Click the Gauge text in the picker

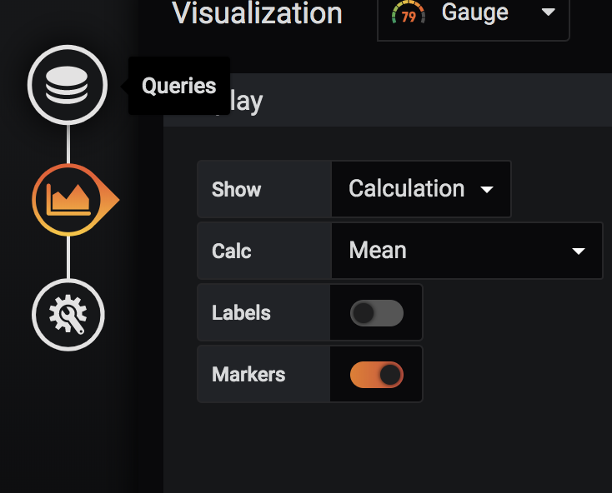[x=474, y=12]
